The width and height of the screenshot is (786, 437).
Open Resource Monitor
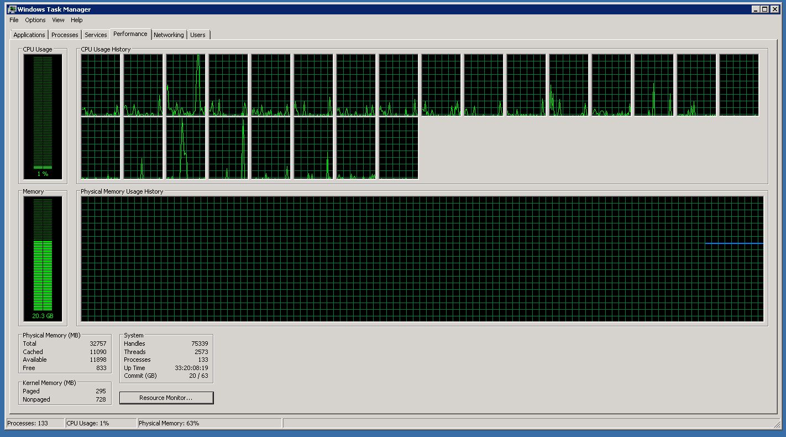166,398
